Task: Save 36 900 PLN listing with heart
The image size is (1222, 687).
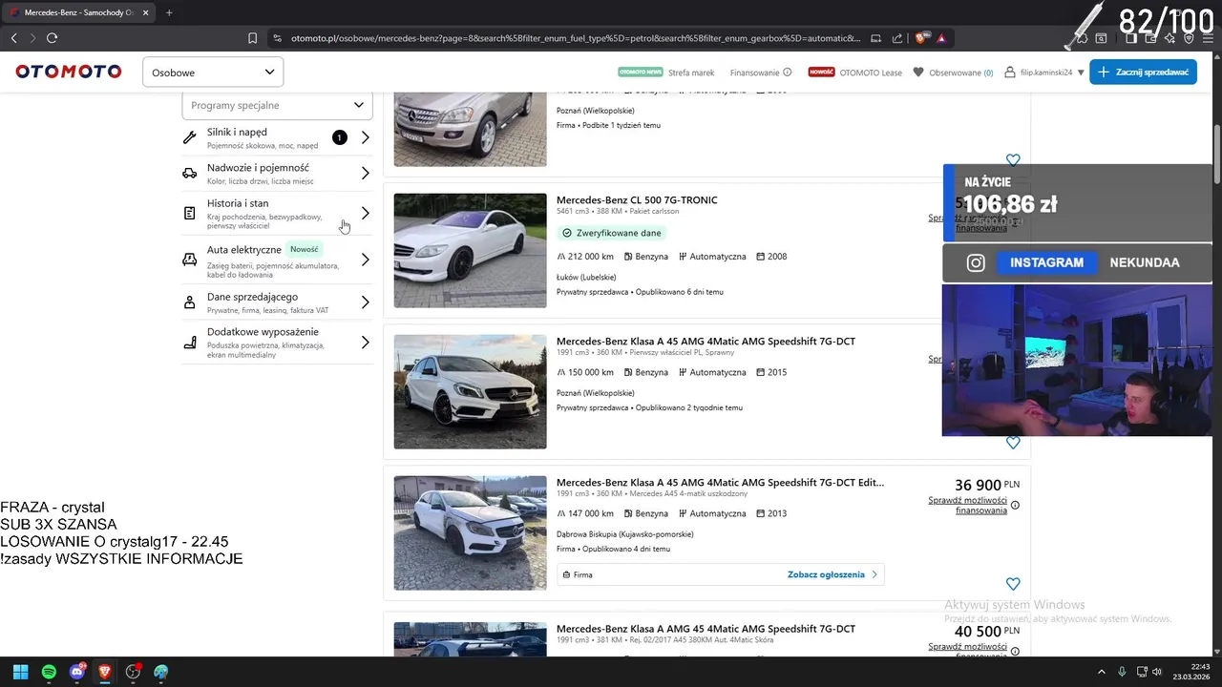Action: point(1013,584)
